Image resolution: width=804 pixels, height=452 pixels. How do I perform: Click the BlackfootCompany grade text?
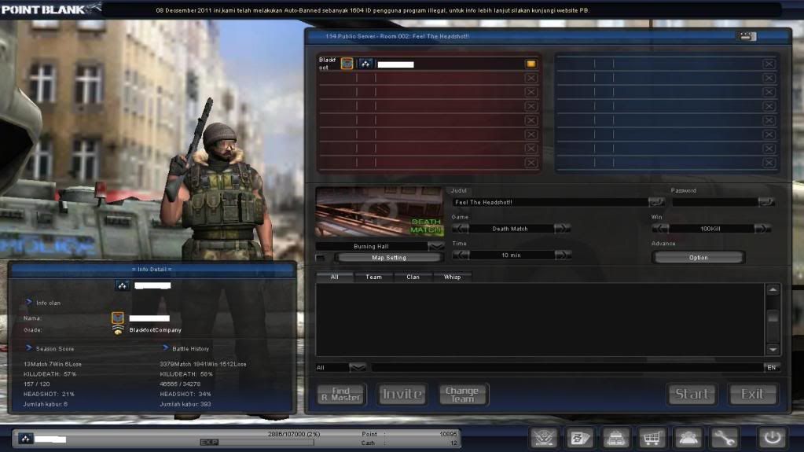click(156, 330)
